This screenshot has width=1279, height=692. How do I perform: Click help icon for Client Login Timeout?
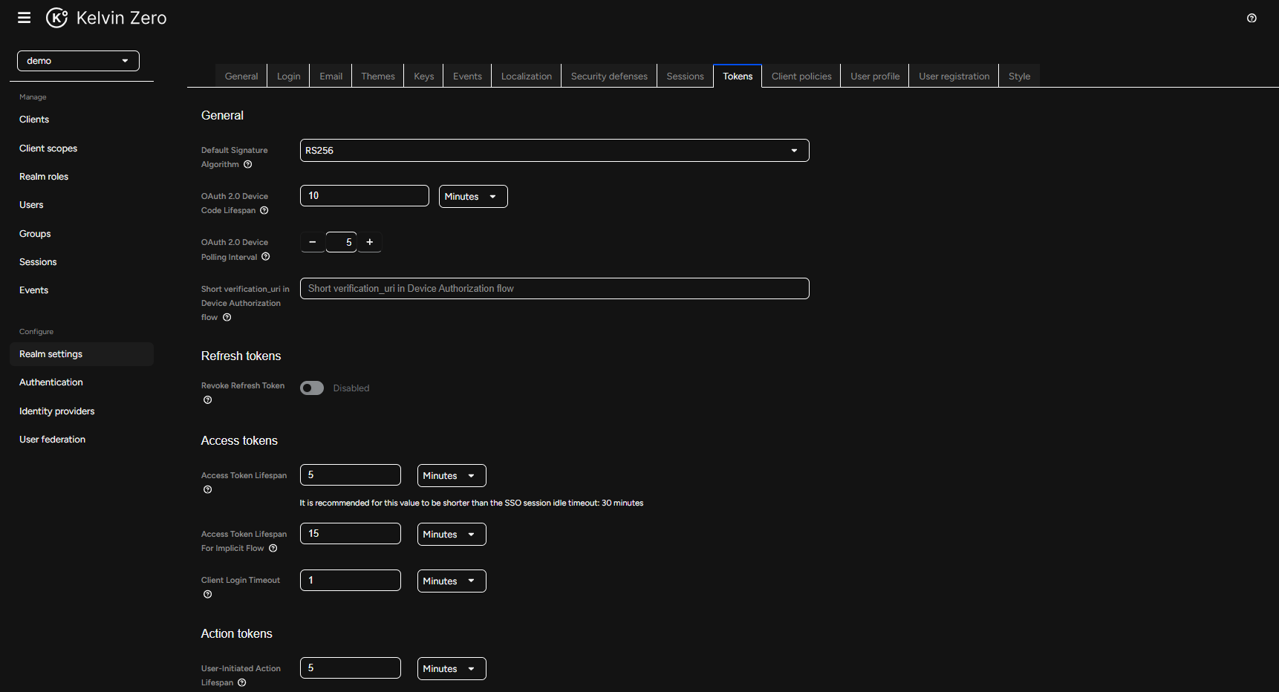coord(207,594)
